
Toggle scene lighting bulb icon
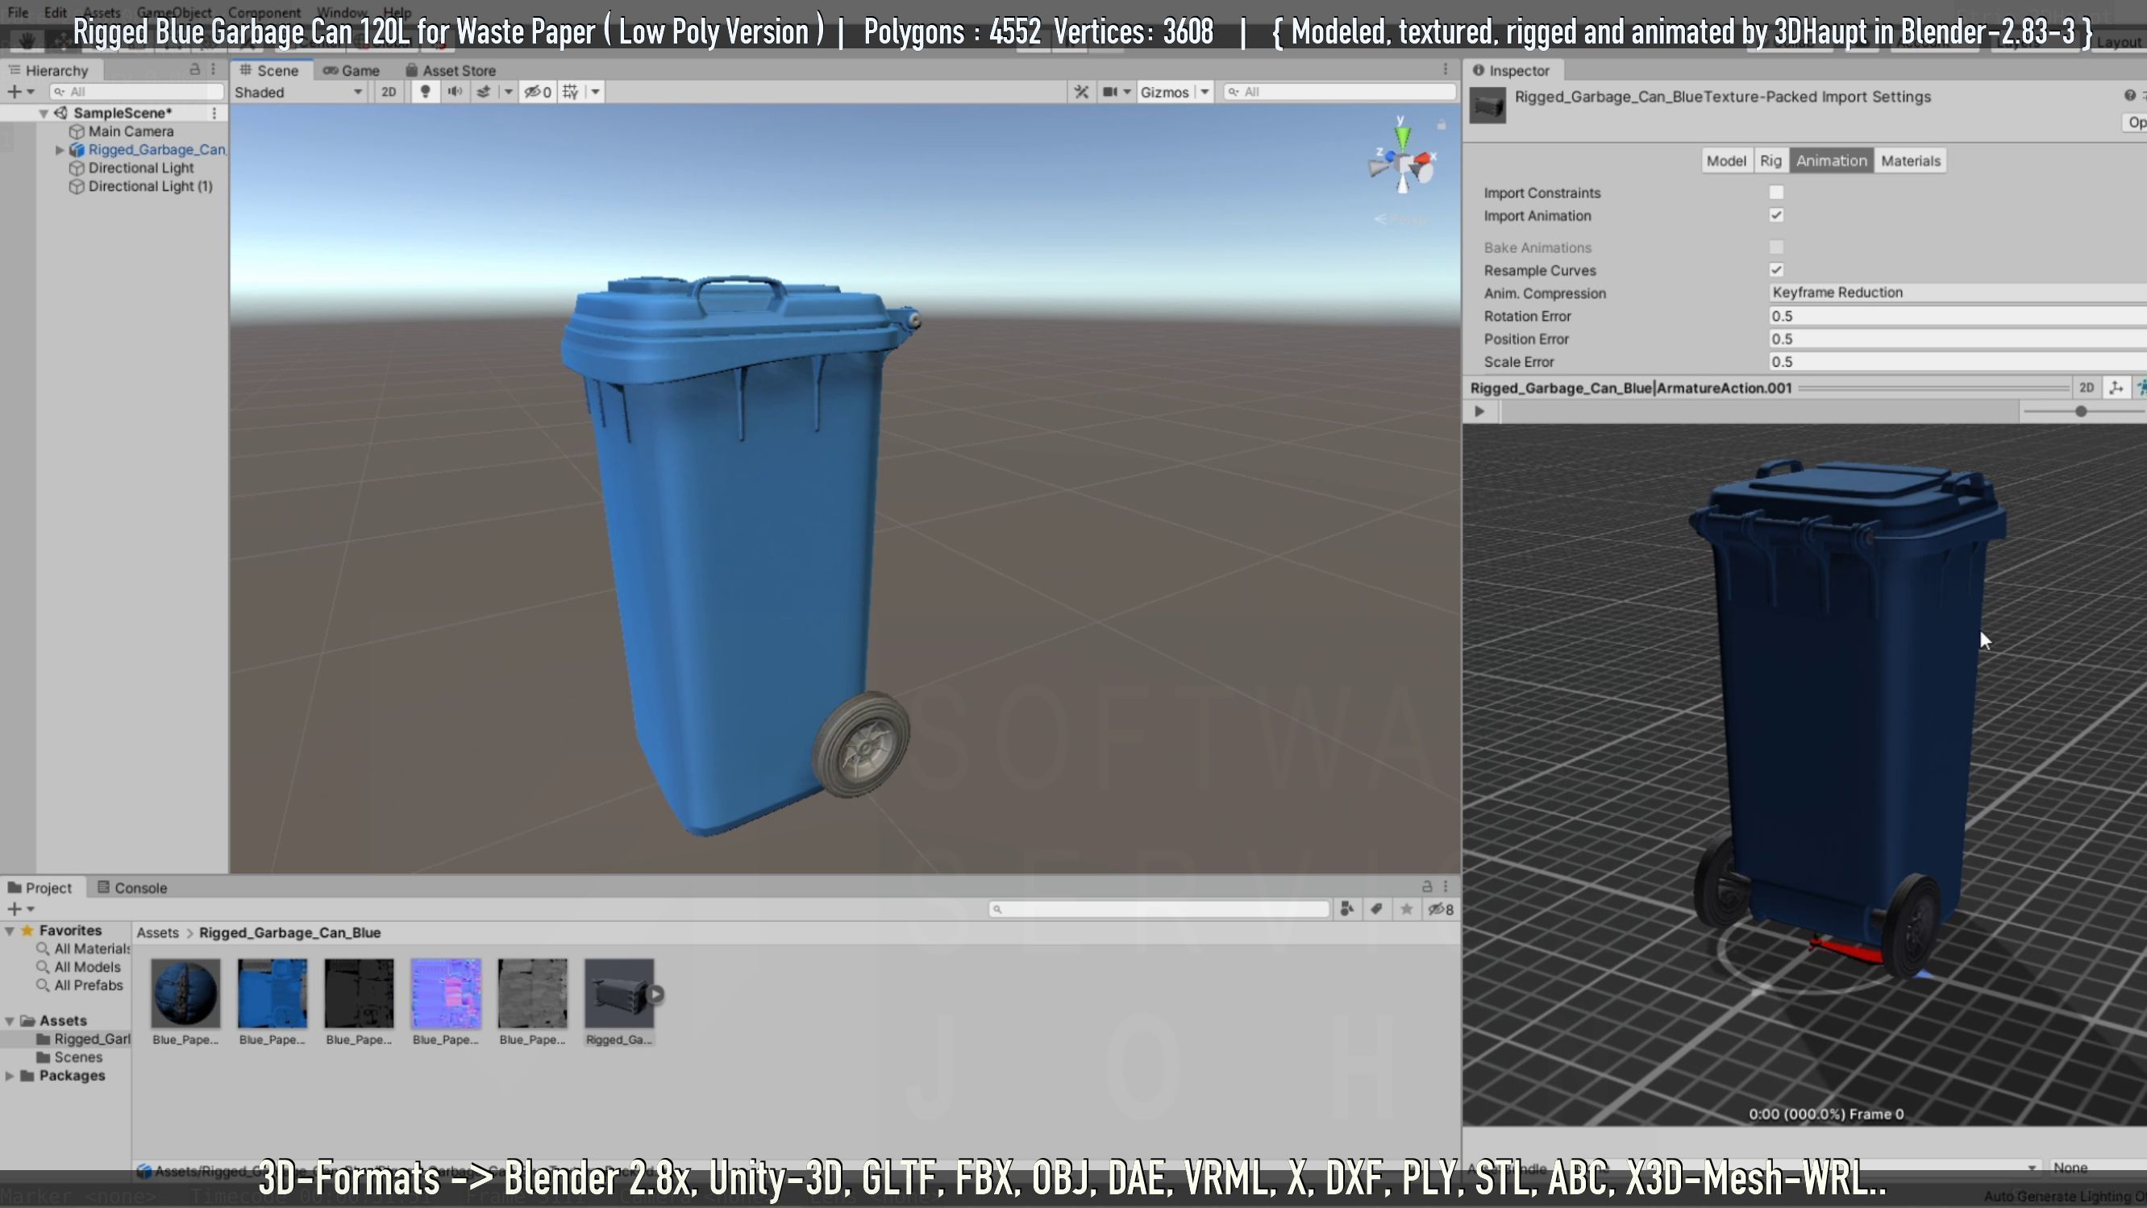click(425, 92)
